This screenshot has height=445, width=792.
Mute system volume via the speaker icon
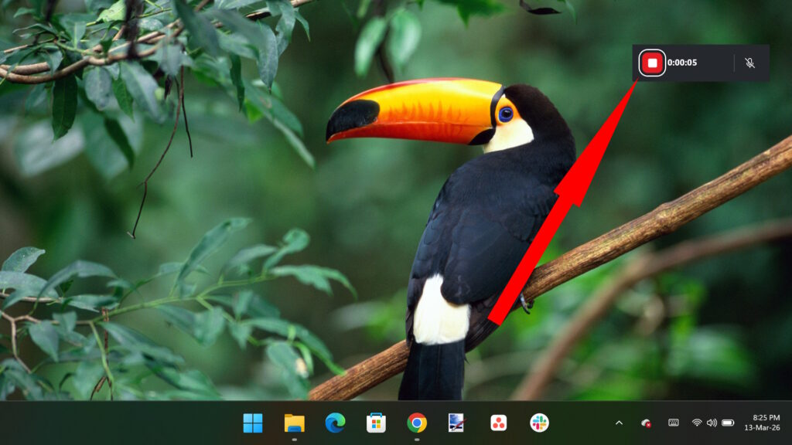pyautogui.click(x=712, y=423)
